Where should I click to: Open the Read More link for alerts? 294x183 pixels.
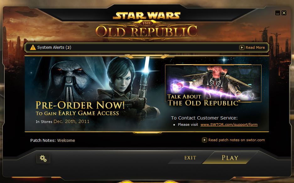pos(255,47)
